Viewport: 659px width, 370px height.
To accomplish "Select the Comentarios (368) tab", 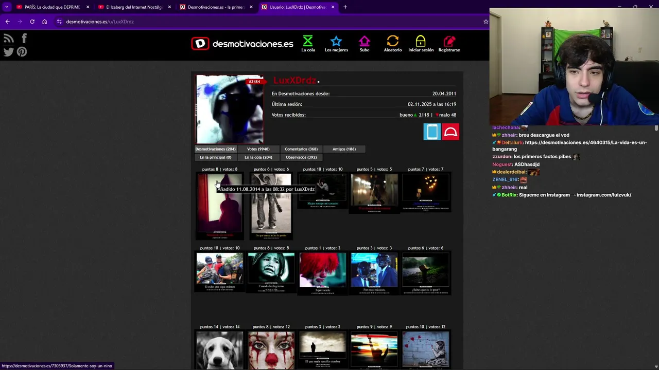I will (301, 149).
